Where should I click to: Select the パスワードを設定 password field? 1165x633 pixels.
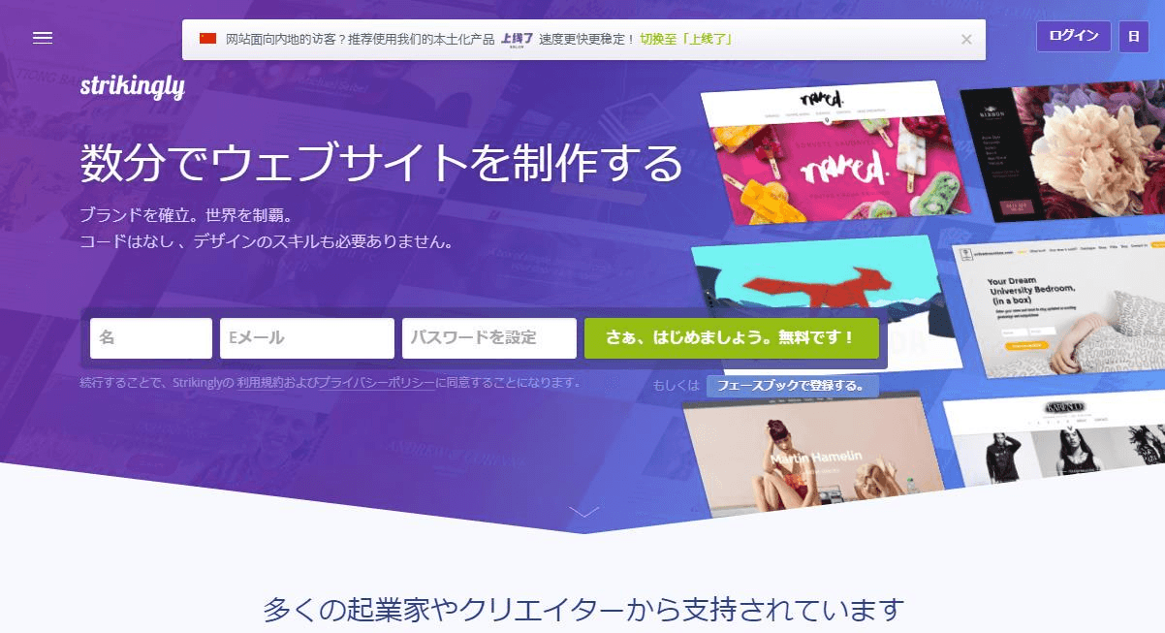[x=488, y=337]
